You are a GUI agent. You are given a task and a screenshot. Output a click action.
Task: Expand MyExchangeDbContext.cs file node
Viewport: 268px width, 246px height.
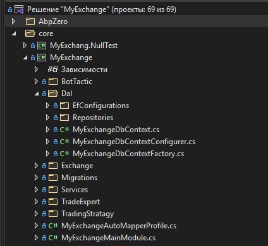coord(47,130)
